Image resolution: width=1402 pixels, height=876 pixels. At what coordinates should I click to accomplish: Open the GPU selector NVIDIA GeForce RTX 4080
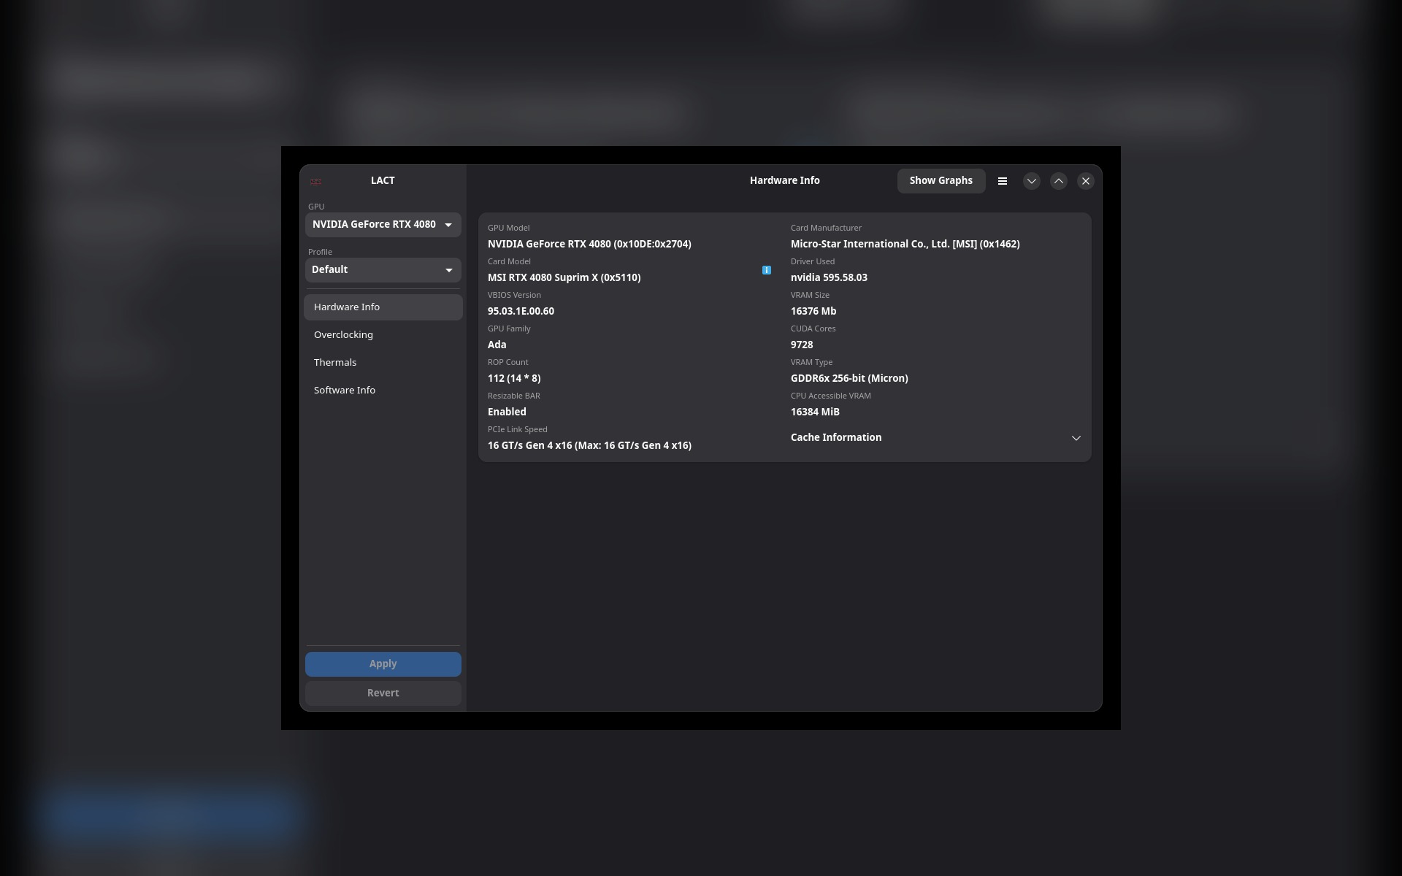tap(383, 225)
